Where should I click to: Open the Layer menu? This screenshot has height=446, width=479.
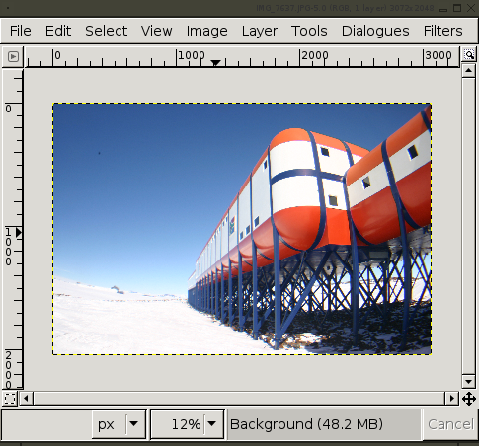tap(260, 31)
